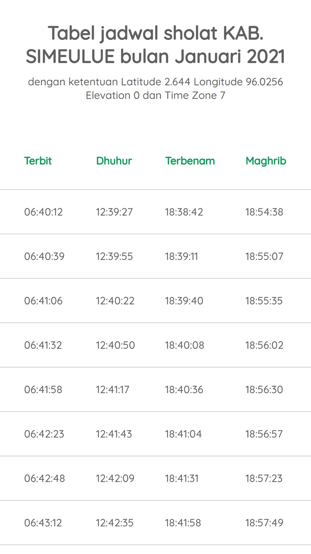This screenshot has height=554, width=311.
Task: Click Maghrib cell 18:56:57
Action: (x=264, y=434)
